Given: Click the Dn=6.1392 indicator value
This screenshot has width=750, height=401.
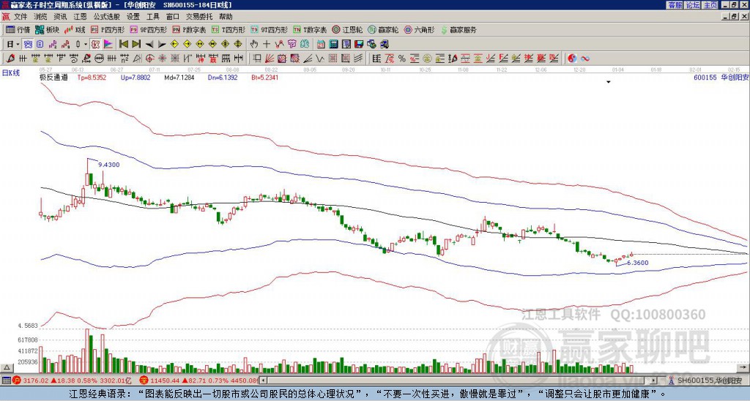Looking at the screenshot, I should (x=223, y=77).
